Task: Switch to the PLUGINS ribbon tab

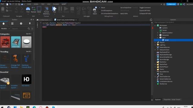Action: click(x=56, y=4)
